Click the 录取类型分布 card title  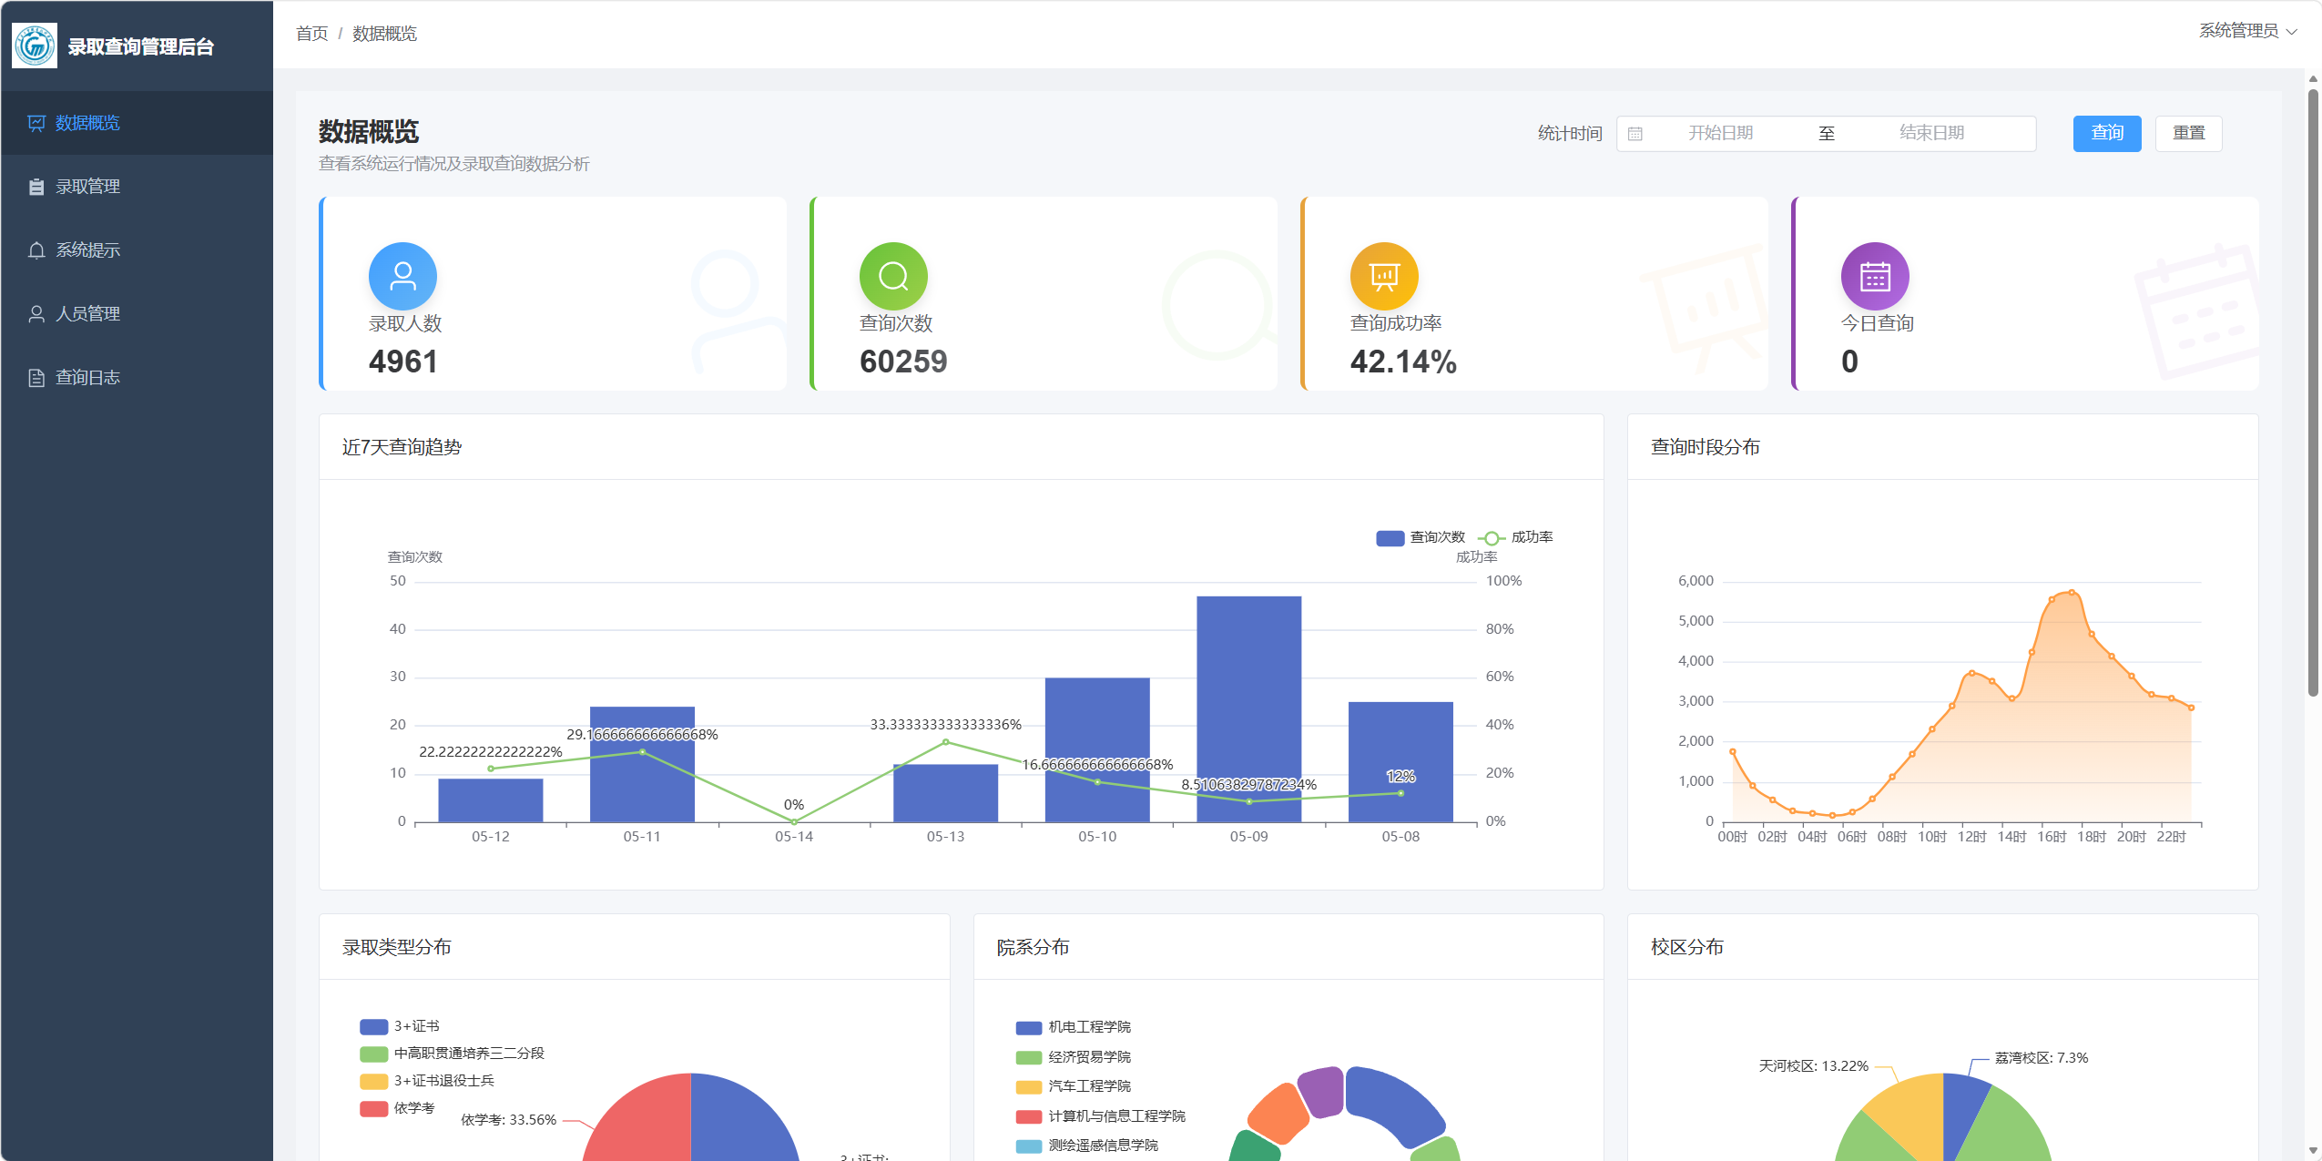(x=396, y=947)
